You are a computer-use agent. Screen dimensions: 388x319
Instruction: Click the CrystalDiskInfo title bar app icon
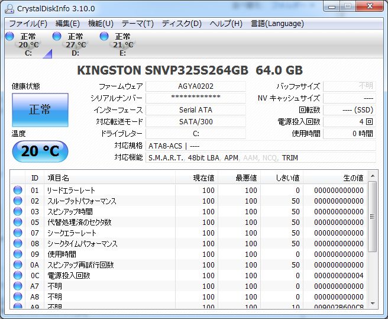coord(9,9)
